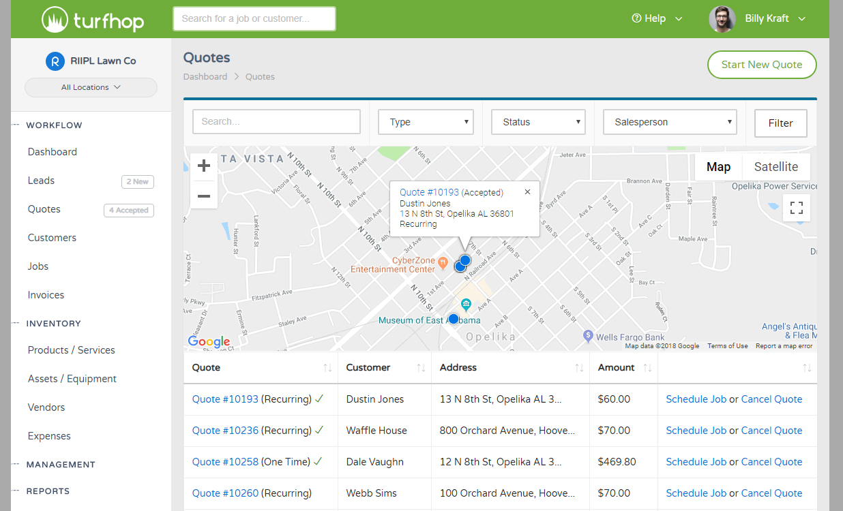
Task: Close the Quote #10193 map popup
Action: click(x=527, y=192)
